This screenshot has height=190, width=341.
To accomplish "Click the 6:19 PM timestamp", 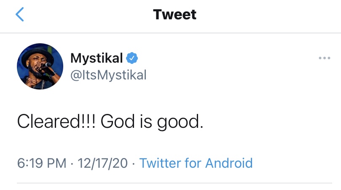I will 42,163.
